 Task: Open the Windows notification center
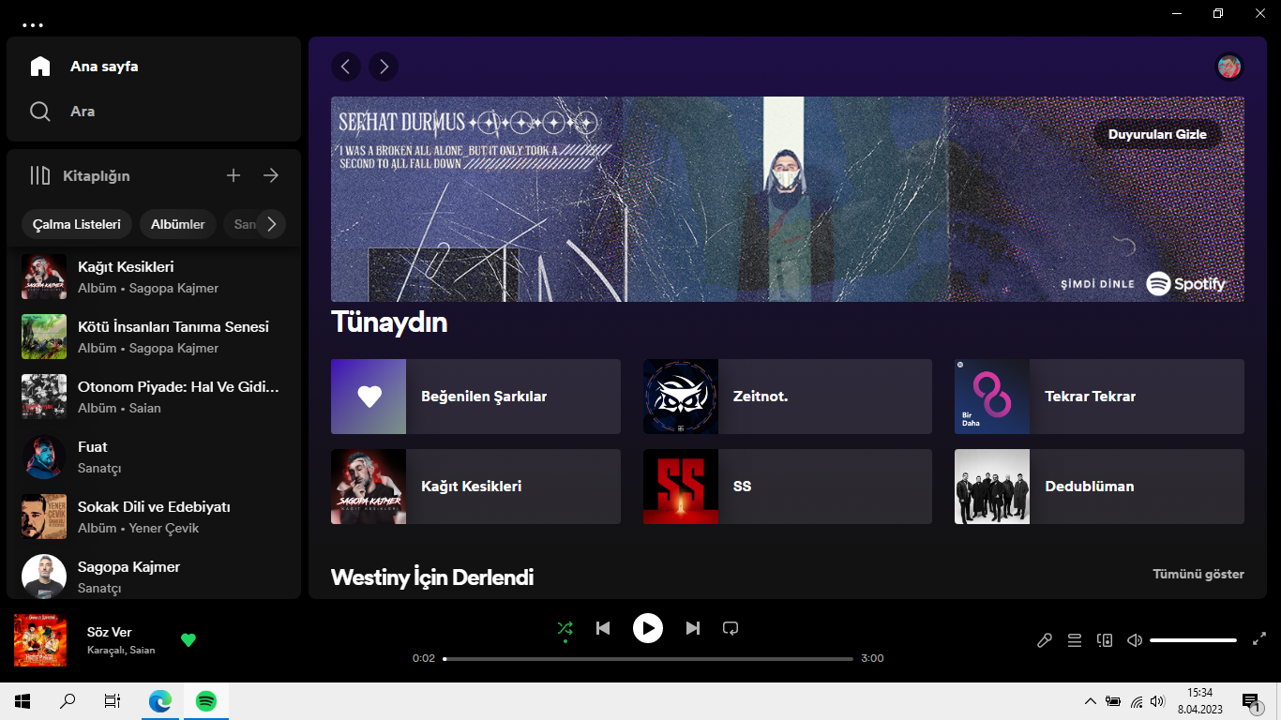click(1251, 701)
